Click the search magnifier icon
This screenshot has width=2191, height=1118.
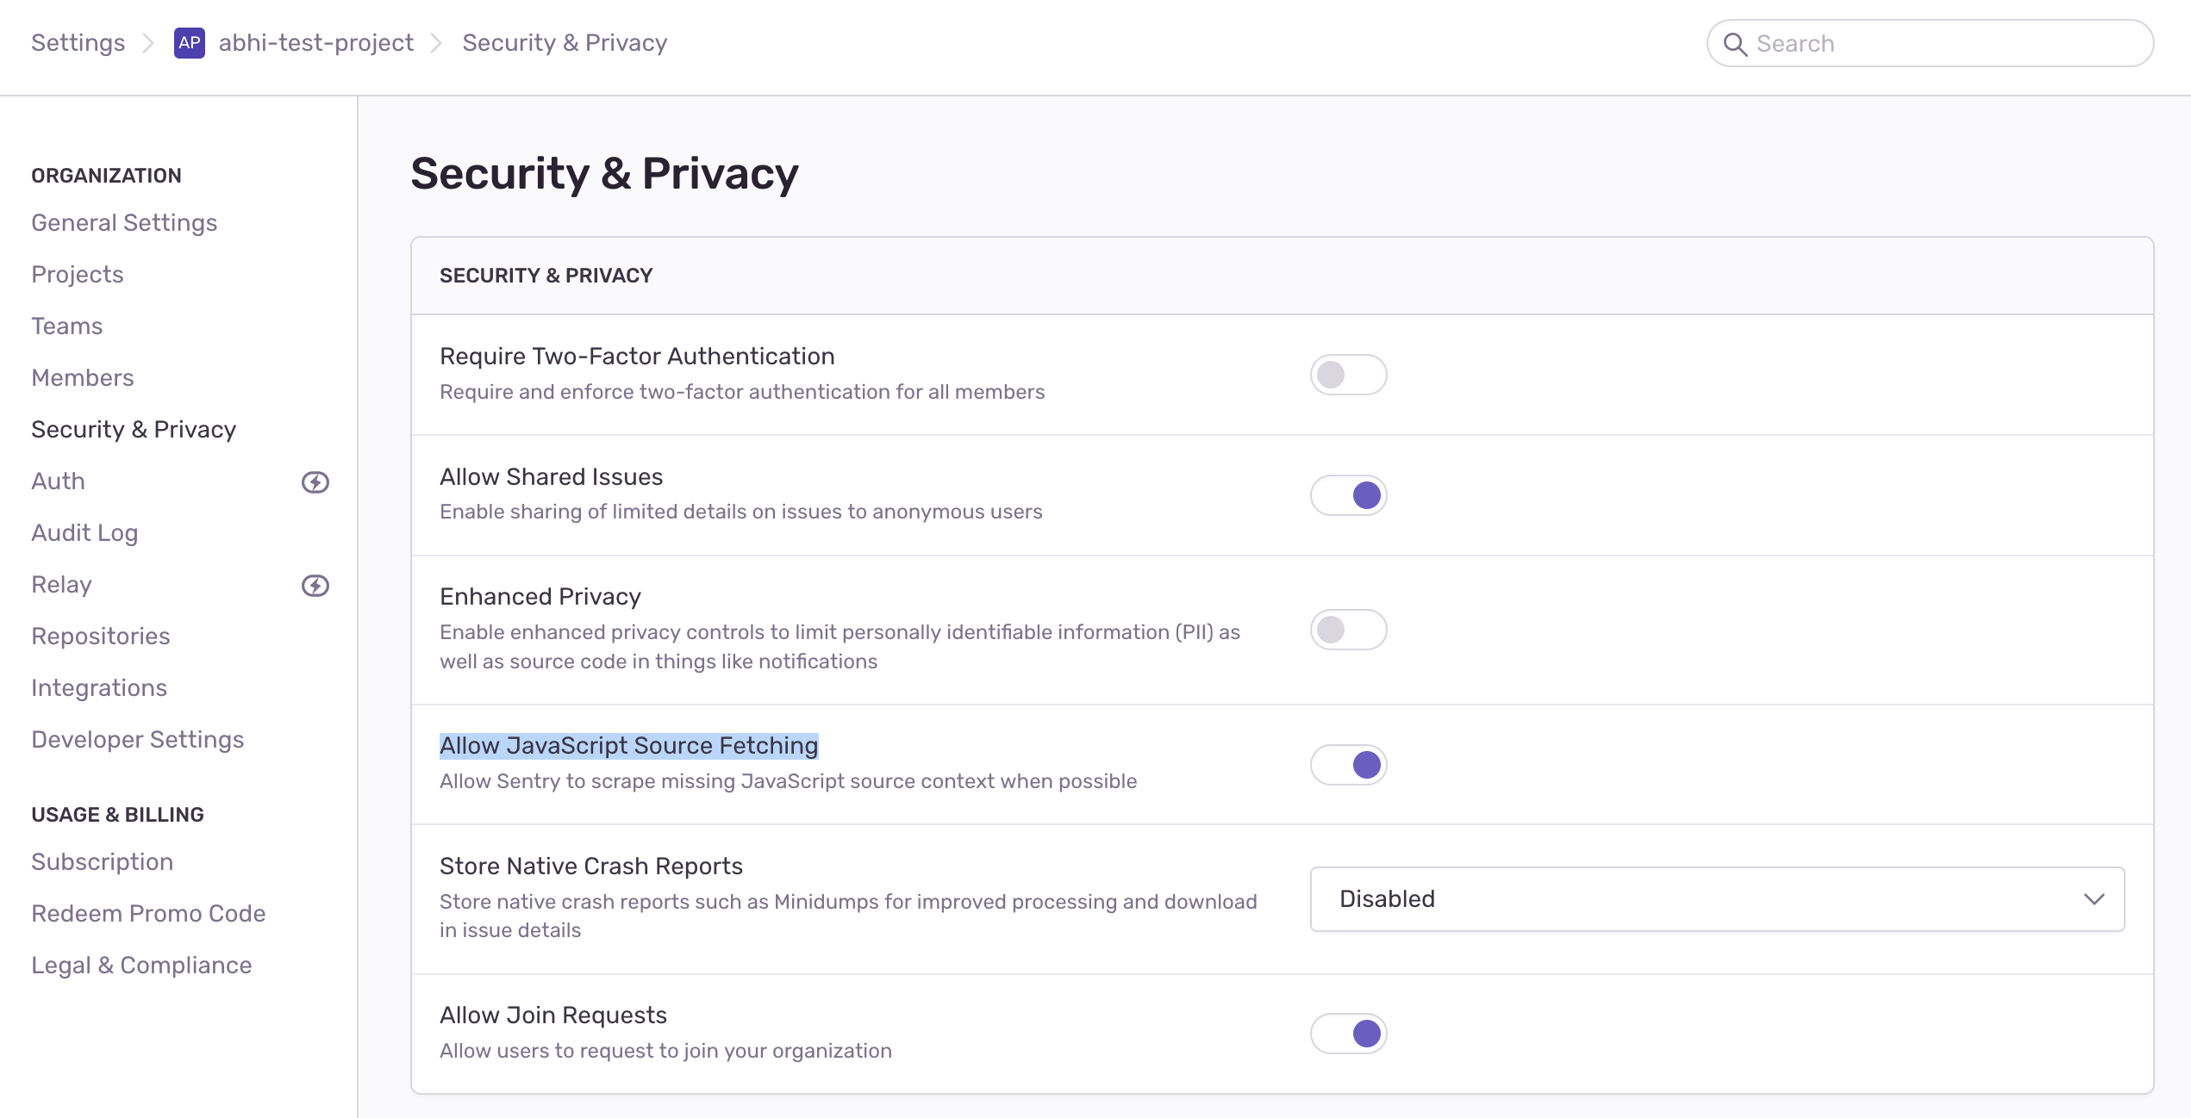click(x=1738, y=43)
